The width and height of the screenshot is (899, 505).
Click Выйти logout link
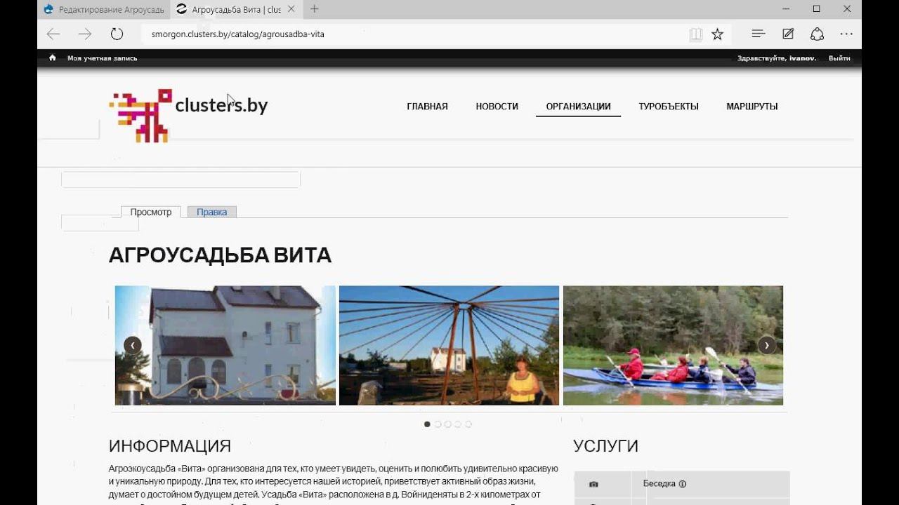click(x=839, y=58)
